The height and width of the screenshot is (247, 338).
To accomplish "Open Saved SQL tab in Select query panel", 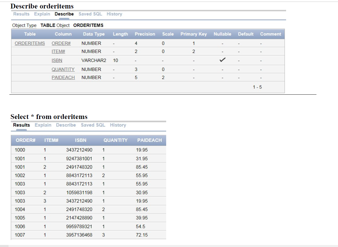I will [93, 125].
